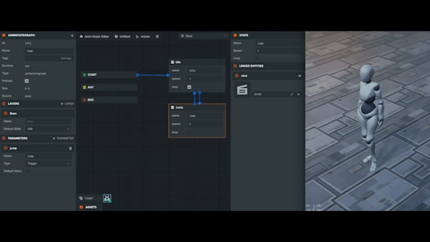Toggle the Idle state loop checkbox
The height and width of the screenshot is (242, 430).
click(189, 87)
